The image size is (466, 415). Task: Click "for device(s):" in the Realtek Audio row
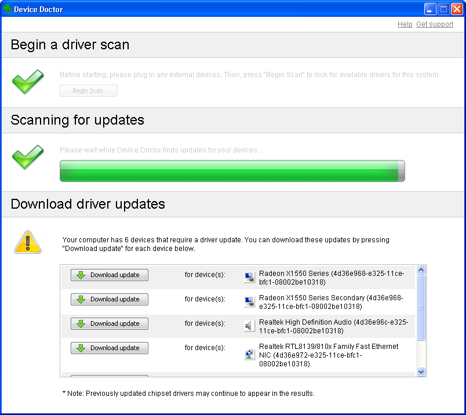(x=205, y=323)
